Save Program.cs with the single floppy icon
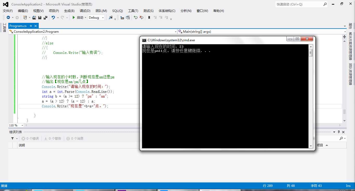This screenshot has height=191, width=355. [x=40, y=17]
